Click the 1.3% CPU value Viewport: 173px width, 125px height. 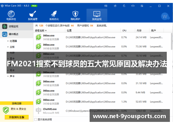point(124,102)
